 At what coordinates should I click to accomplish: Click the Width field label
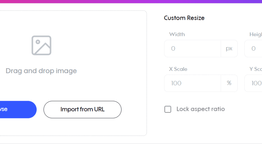coord(177,34)
